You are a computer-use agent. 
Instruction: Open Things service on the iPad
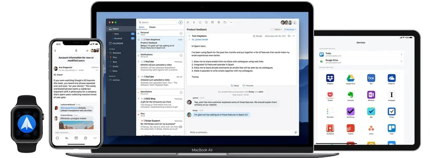tap(391, 111)
